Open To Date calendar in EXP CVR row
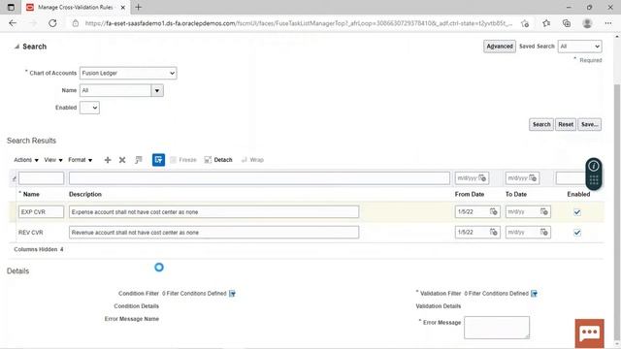The width and height of the screenshot is (621, 349). (544, 211)
